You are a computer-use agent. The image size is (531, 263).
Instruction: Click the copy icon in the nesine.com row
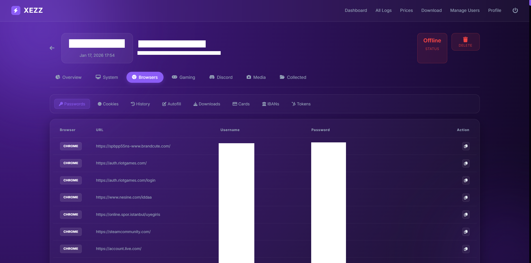[x=466, y=197]
